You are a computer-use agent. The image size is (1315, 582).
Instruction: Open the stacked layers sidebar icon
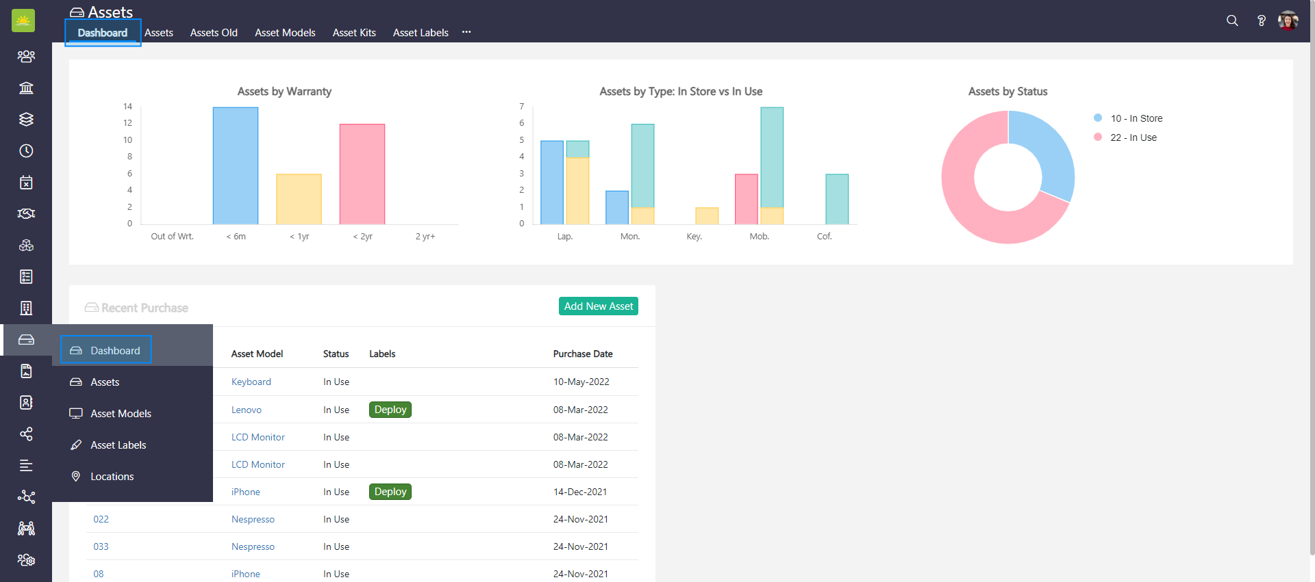pos(26,119)
